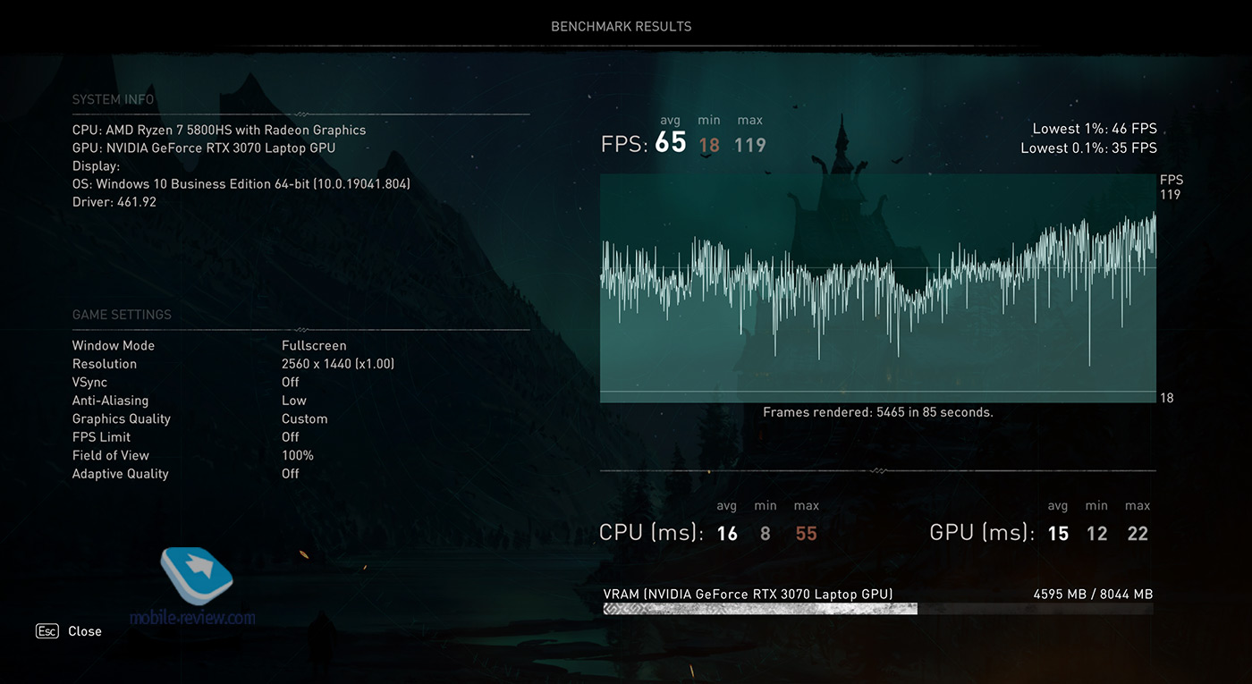Click the Low anti-aliasing value
This screenshot has width=1252, height=684.
tap(294, 401)
